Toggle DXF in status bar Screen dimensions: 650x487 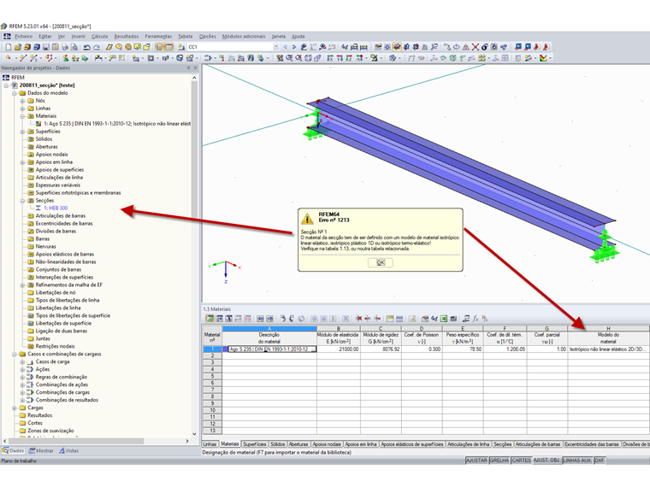(x=600, y=461)
